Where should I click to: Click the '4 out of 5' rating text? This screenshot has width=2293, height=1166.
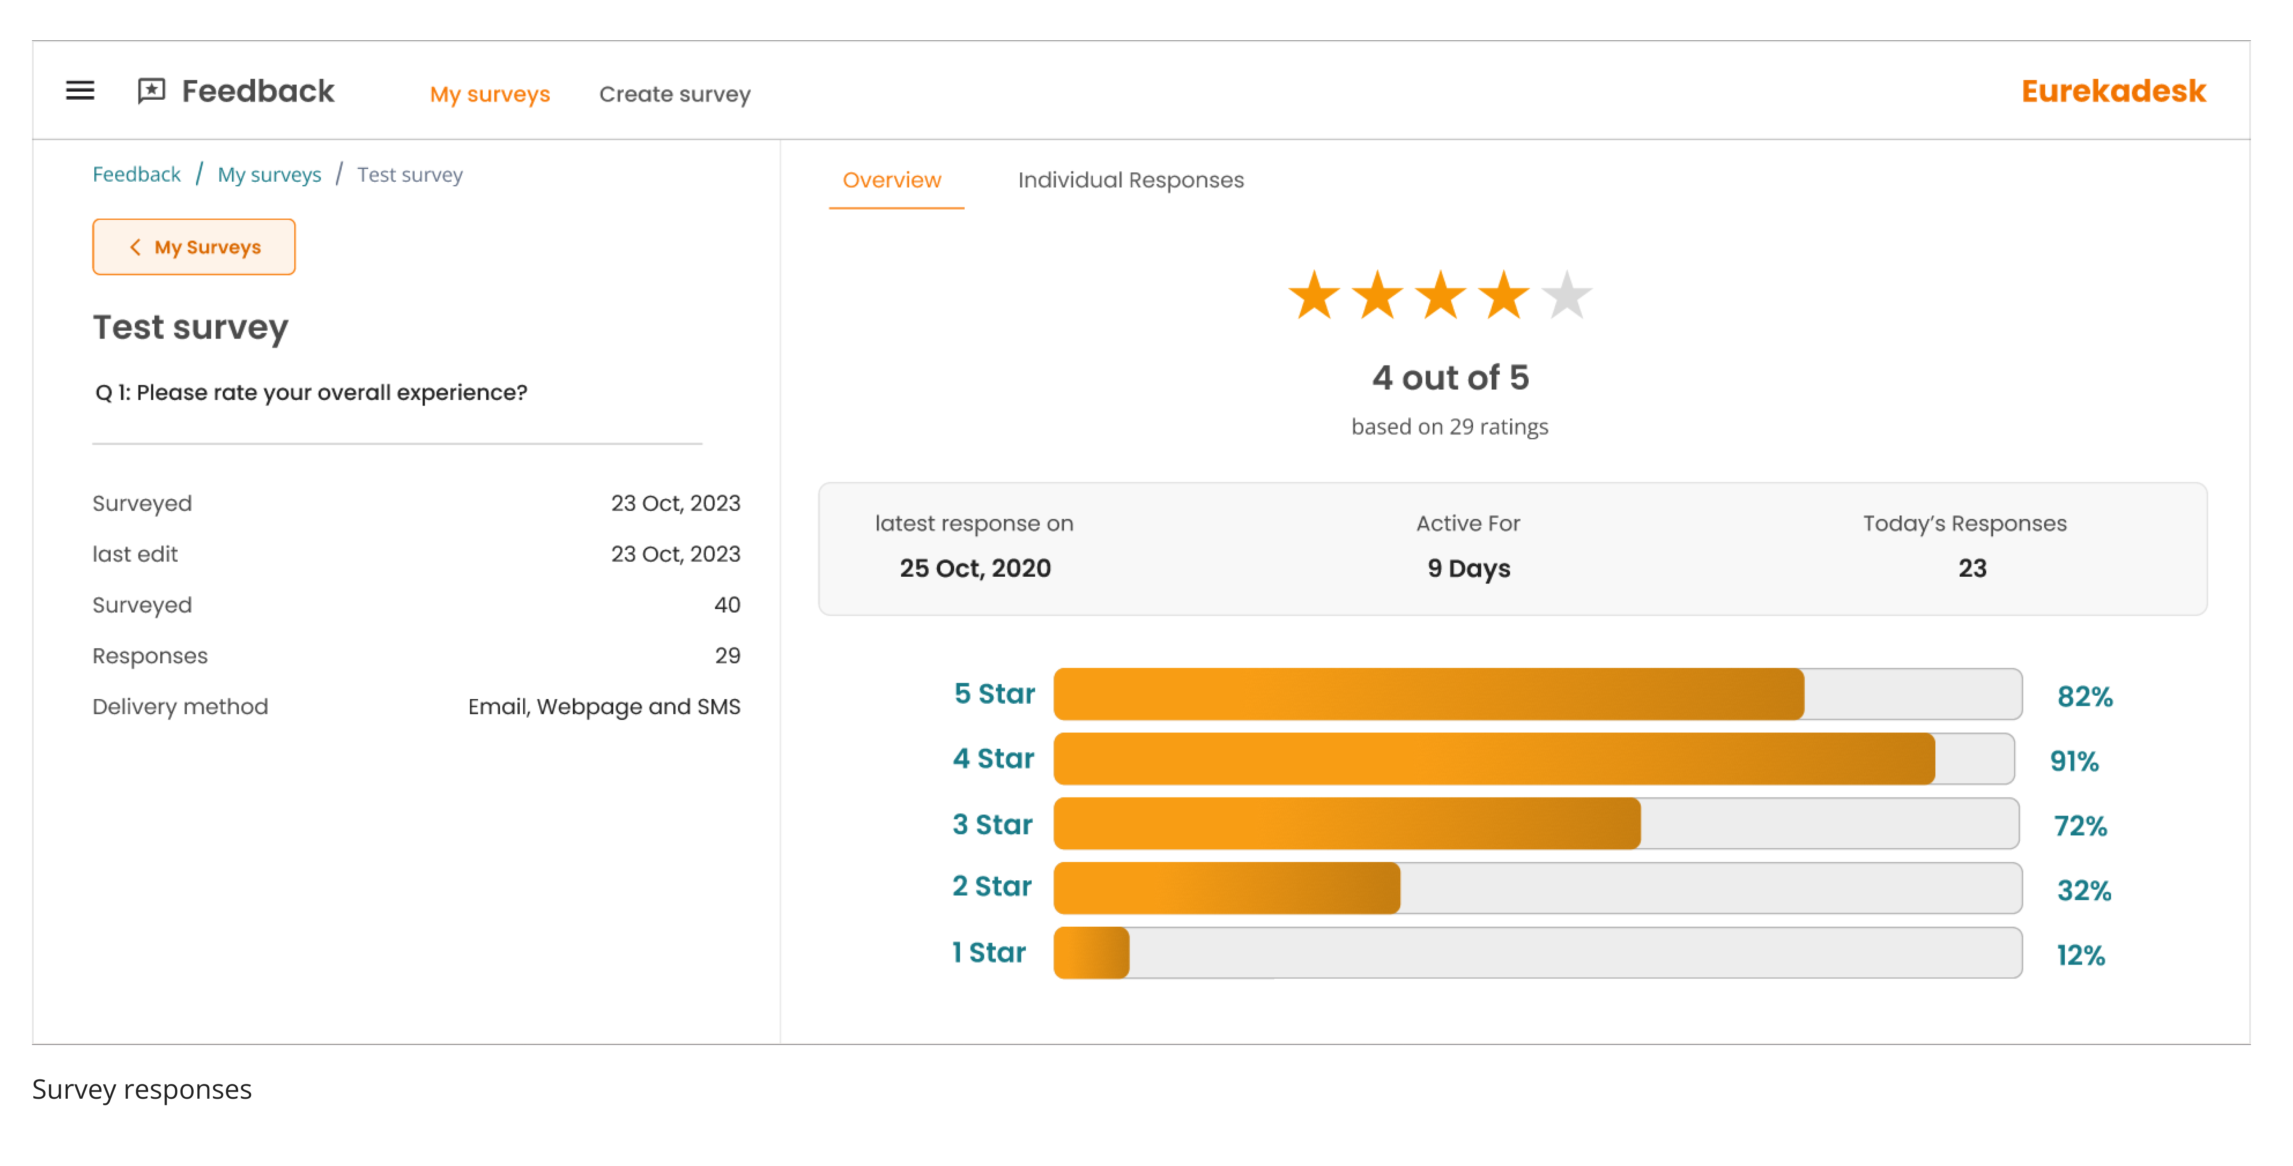pos(1450,377)
